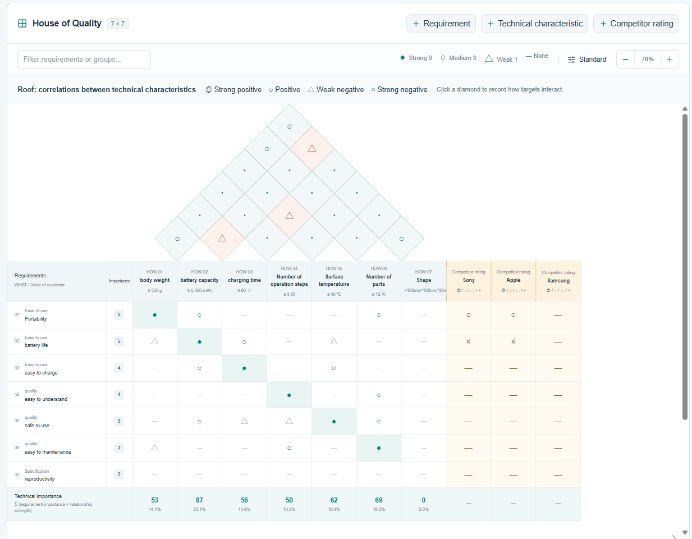The width and height of the screenshot is (692, 539).
Task: Click strong cell for easy to understand and operation steps
Action: pyautogui.click(x=290, y=395)
